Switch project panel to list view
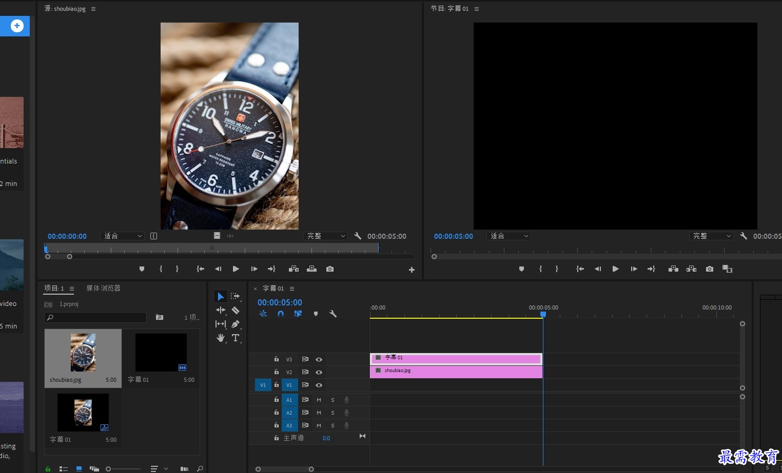Image resolution: width=782 pixels, height=473 pixels. click(x=64, y=469)
